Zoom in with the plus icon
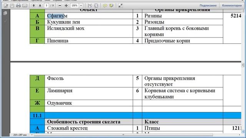This screenshot has width=246, height=138. coord(66,6)
